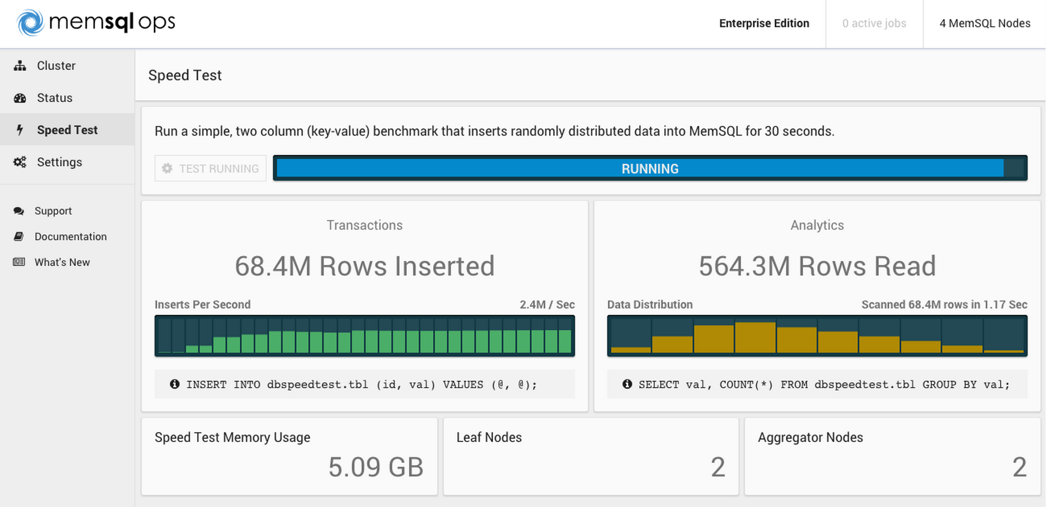Click the 5.09 GB memory usage value
Screen dimensions: 1050x507
(376, 467)
